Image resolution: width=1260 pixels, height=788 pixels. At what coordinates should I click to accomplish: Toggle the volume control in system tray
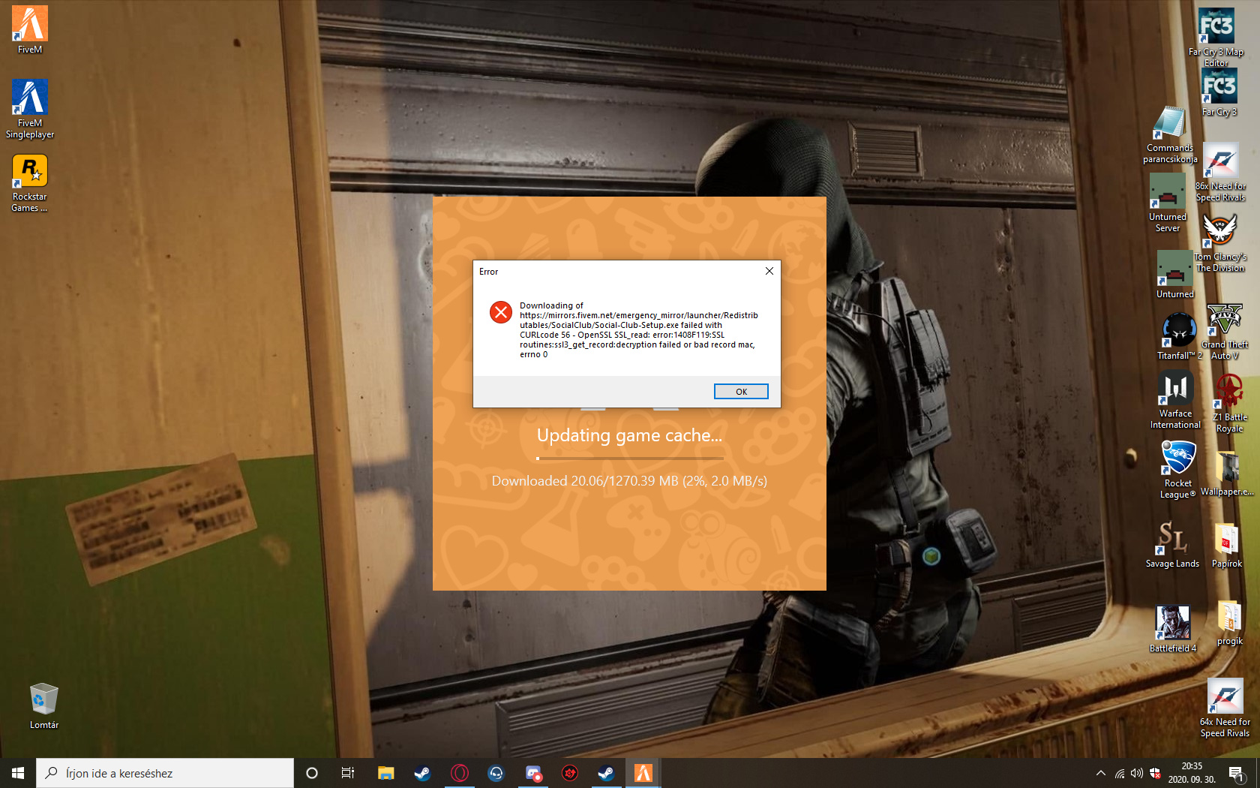click(x=1137, y=774)
